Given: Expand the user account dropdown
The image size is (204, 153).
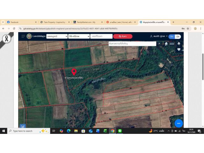Looking at the screenshot, I should 158,36.
